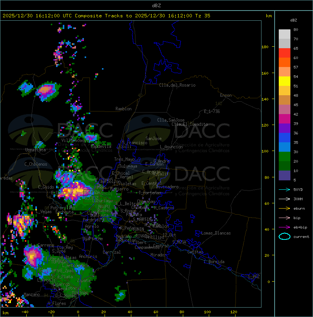
Task: Click the TUNUYAN label
Action: coord(80,293)
